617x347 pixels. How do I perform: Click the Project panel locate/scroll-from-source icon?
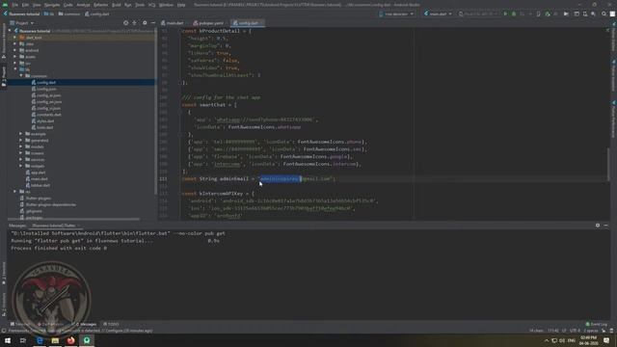click(x=126, y=23)
